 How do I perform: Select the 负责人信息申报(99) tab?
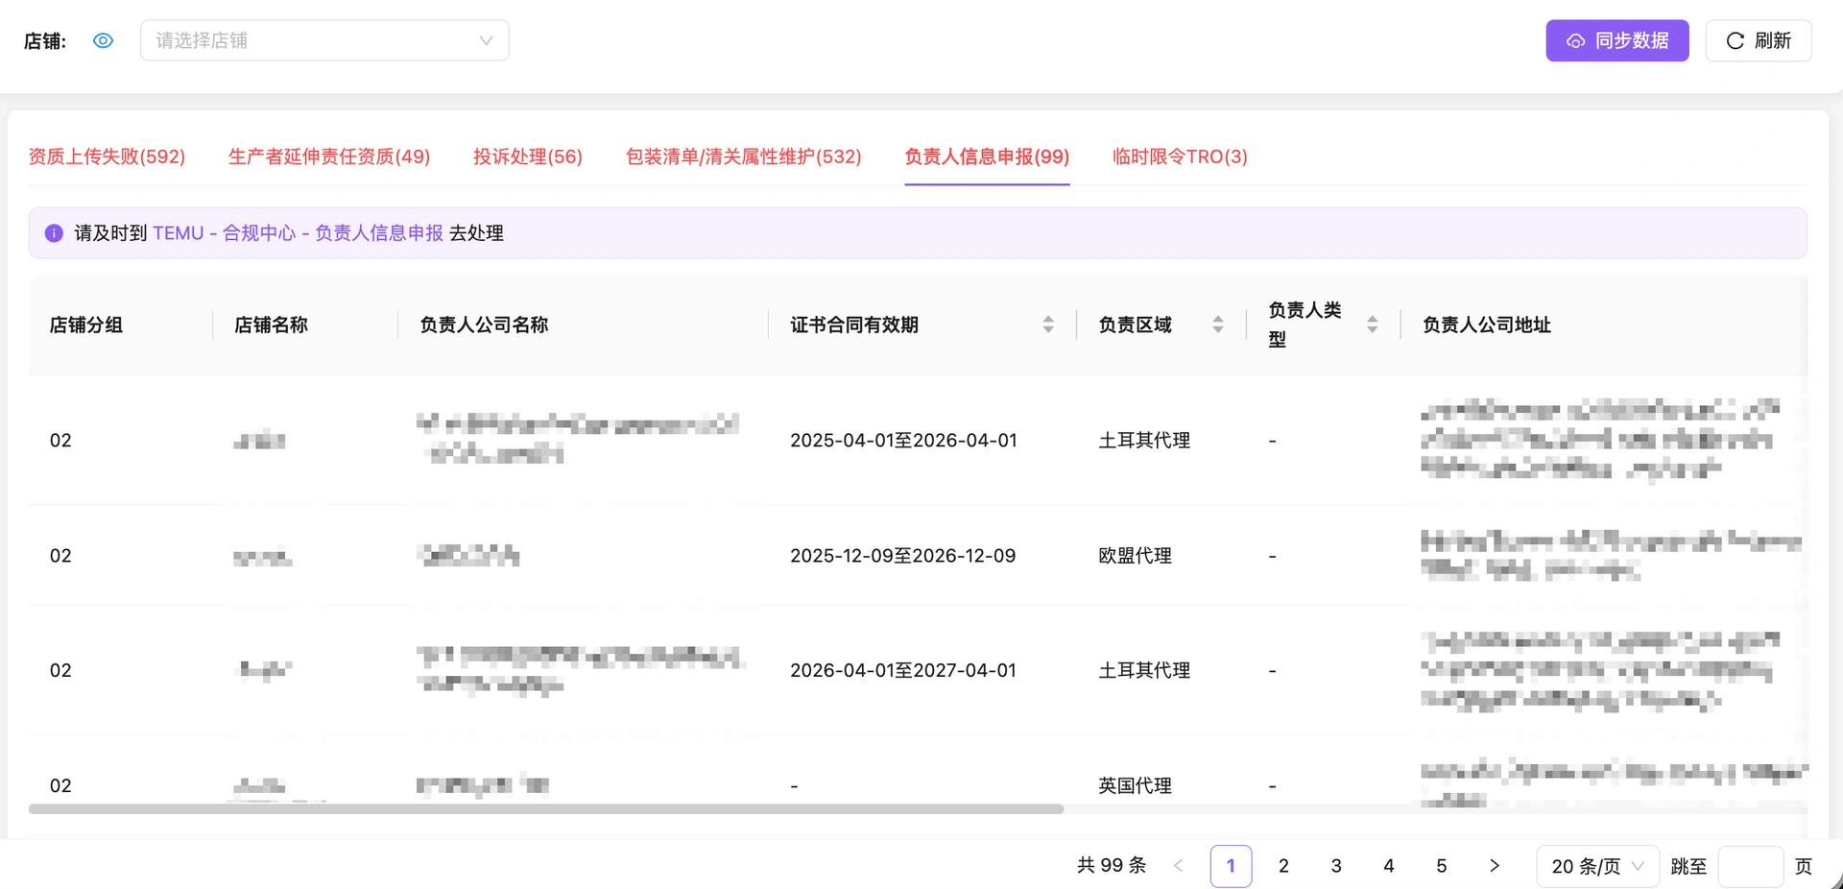(987, 156)
